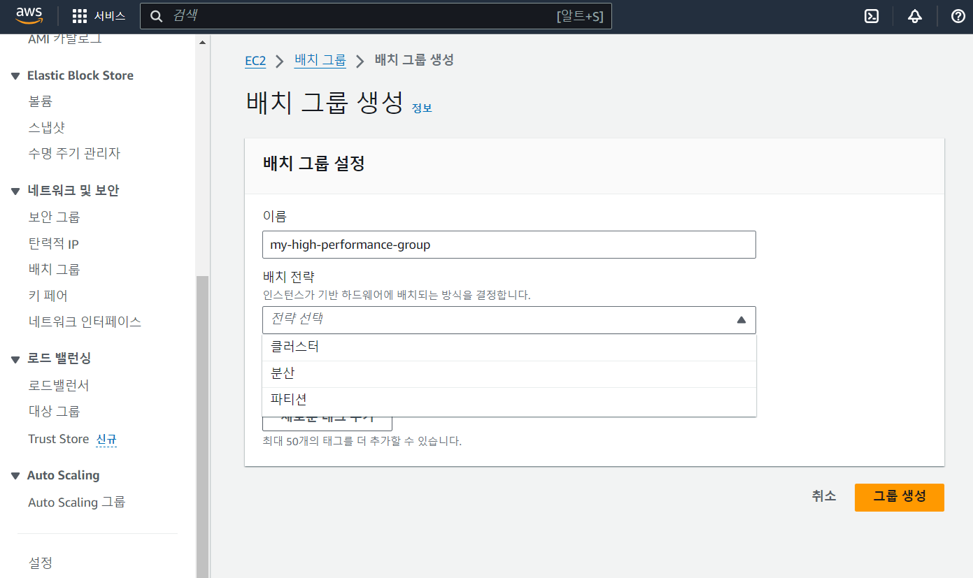This screenshot has width=973, height=578.
Task: Open 수명 주기 관리자 in the sidebar
Action: (74, 153)
